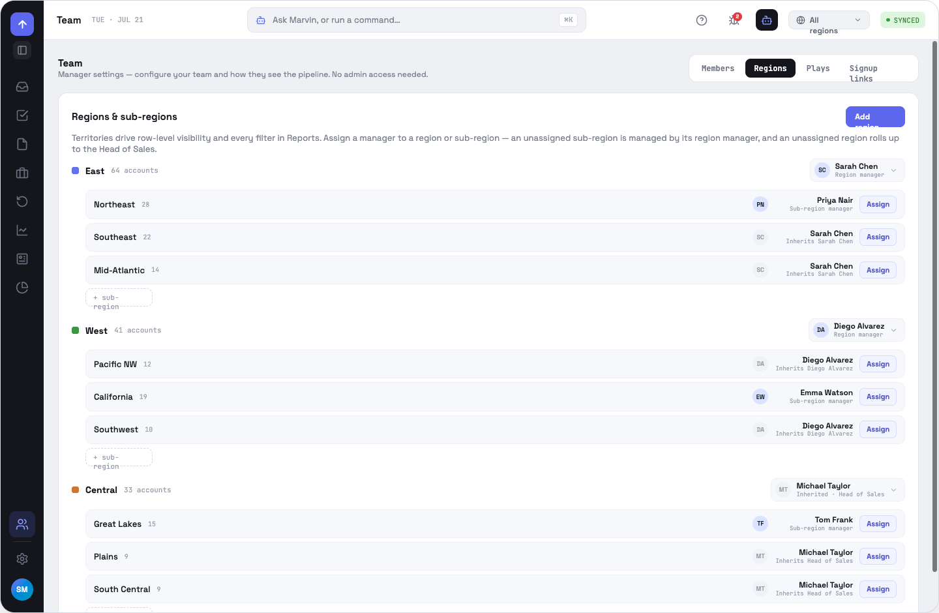The width and height of the screenshot is (939, 613).
Task: Open the Marvin robot assistant button
Action: click(767, 20)
